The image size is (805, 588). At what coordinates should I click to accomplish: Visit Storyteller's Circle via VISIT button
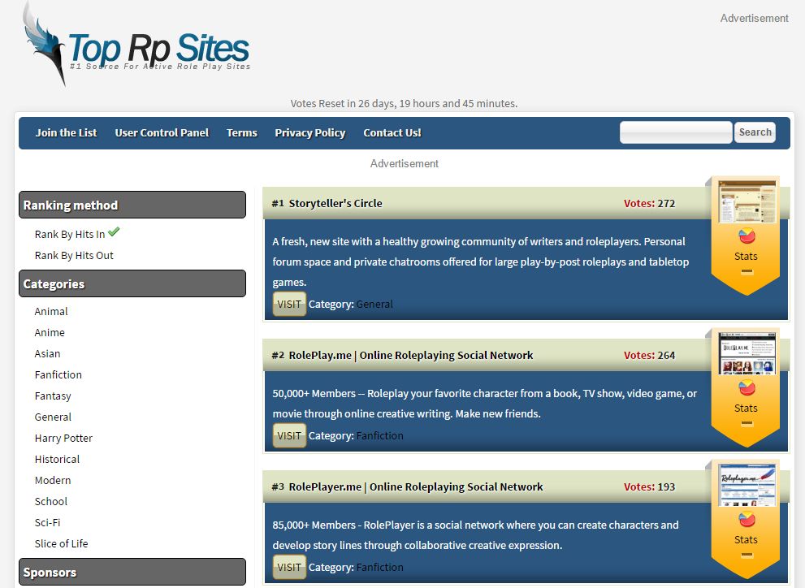tap(289, 304)
